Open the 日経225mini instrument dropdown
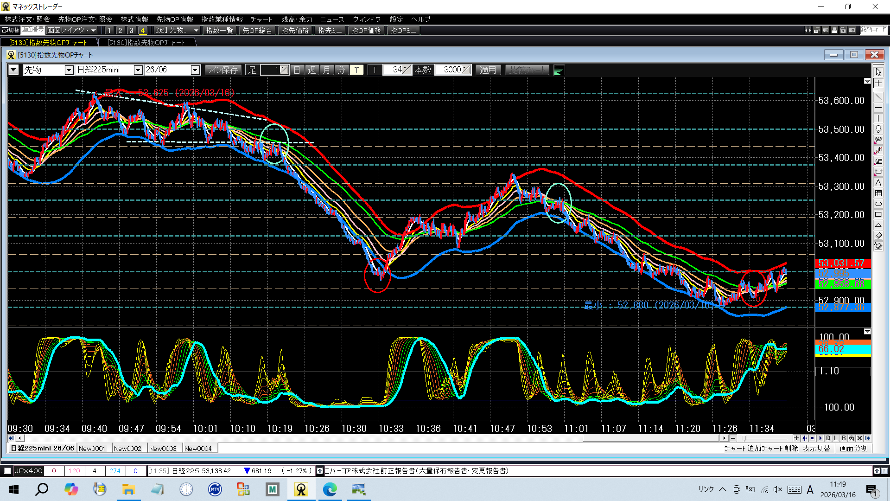The height and width of the screenshot is (501, 890). tap(138, 70)
